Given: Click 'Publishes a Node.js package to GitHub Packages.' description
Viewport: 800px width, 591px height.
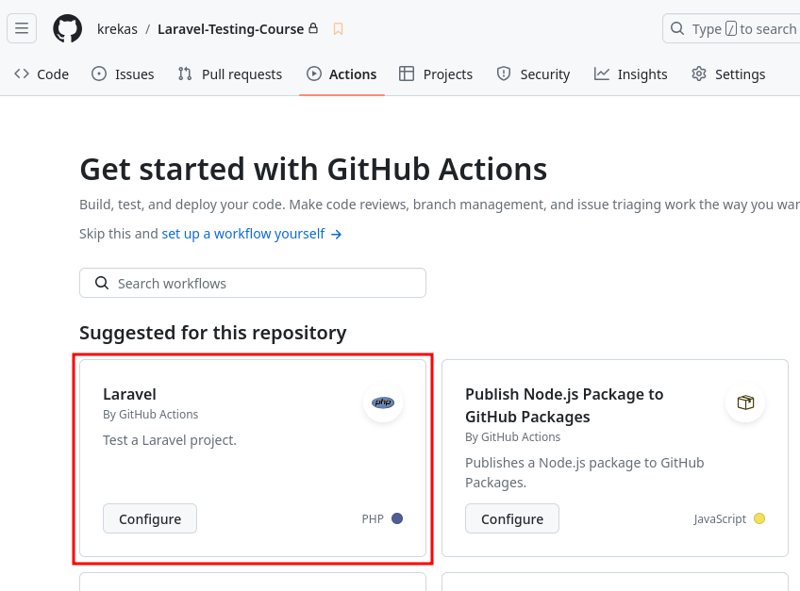Looking at the screenshot, I should click(x=585, y=472).
